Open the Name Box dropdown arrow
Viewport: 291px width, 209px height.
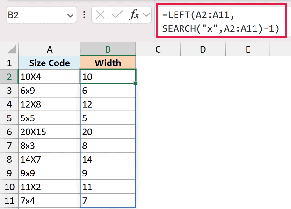point(70,15)
